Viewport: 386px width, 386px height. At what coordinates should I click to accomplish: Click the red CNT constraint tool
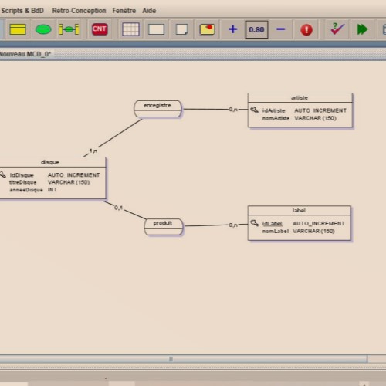click(100, 29)
